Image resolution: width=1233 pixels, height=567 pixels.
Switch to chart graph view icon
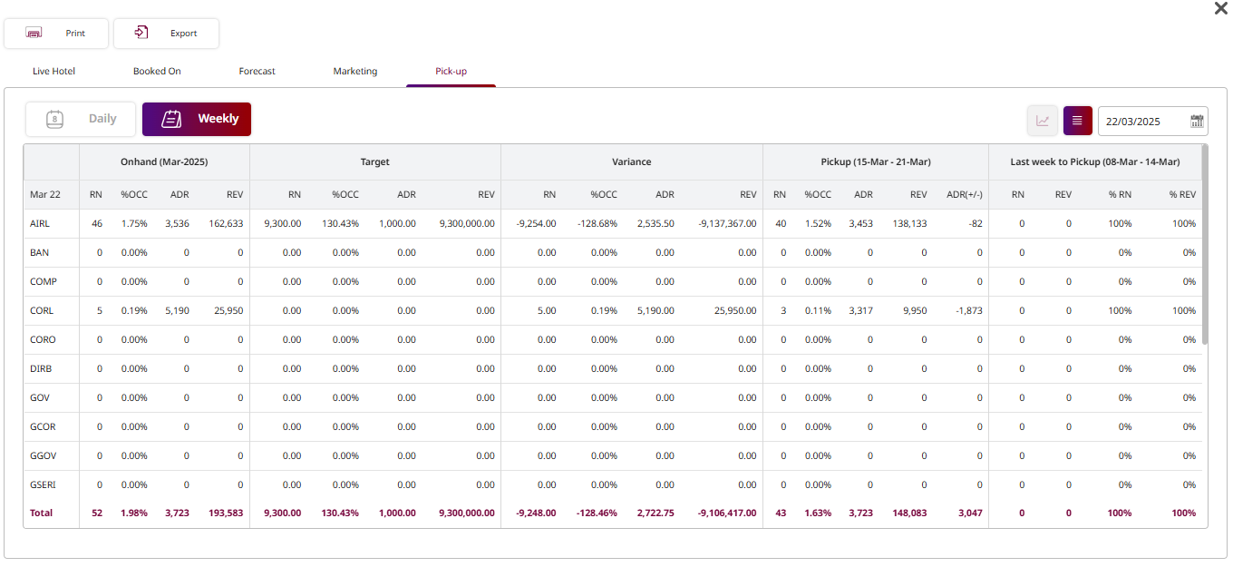[x=1043, y=121]
